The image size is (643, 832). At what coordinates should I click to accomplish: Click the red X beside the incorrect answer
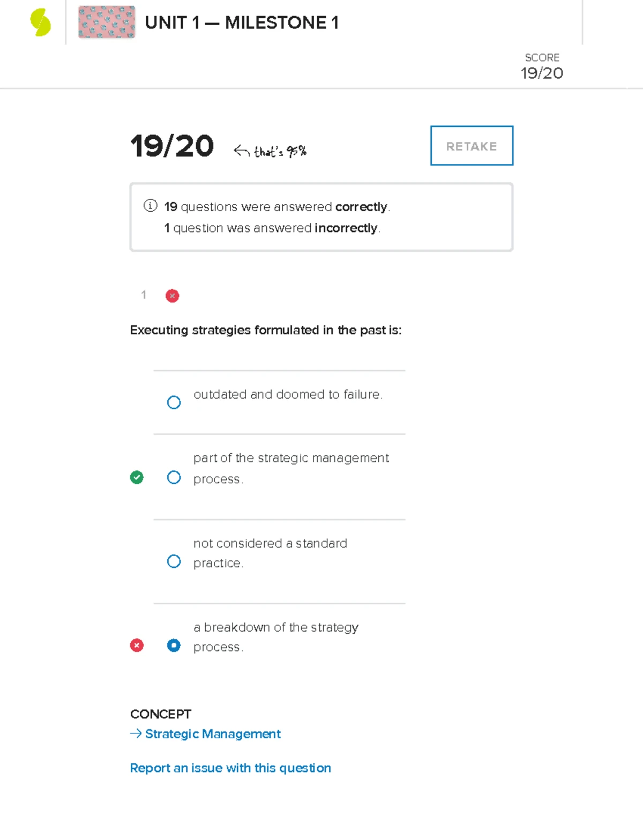coord(137,645)
